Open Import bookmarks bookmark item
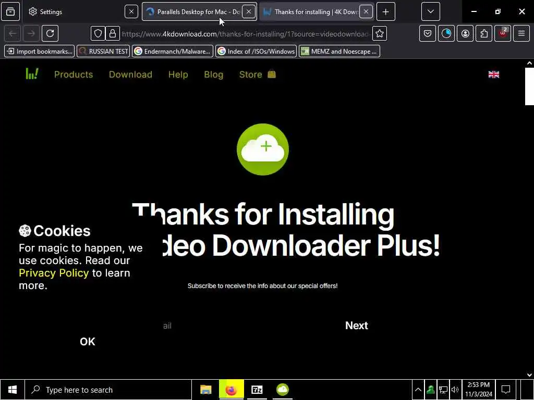Viewport: 534px width, 400px height. tap(40, 52)
